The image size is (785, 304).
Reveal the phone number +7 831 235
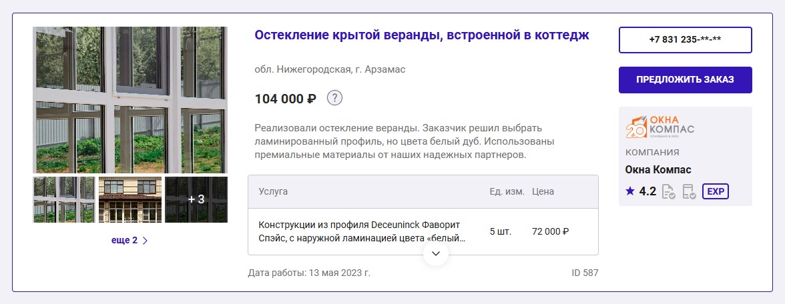[x=685, y=39]
